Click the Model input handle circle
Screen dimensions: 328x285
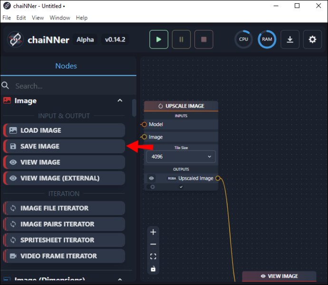click(144, 124)
